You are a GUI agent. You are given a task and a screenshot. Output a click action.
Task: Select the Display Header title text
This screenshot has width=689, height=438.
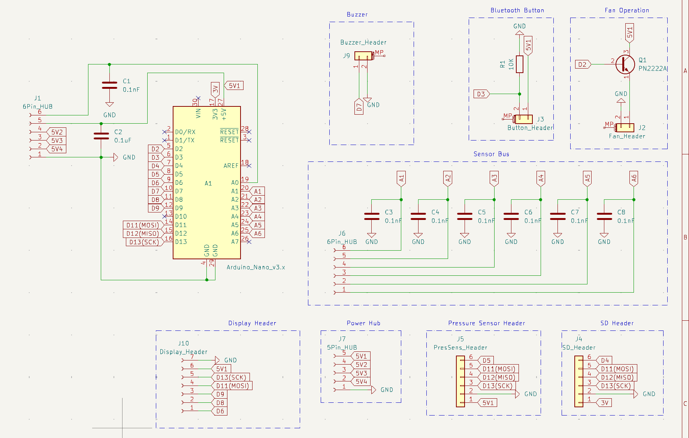tap(252, 323)
